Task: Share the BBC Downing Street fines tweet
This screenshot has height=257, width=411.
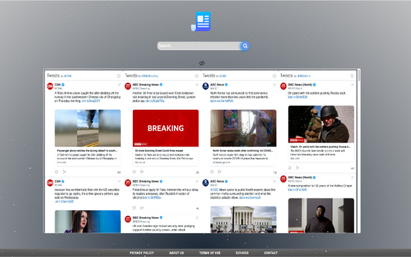Action: [x=142, y=172]
